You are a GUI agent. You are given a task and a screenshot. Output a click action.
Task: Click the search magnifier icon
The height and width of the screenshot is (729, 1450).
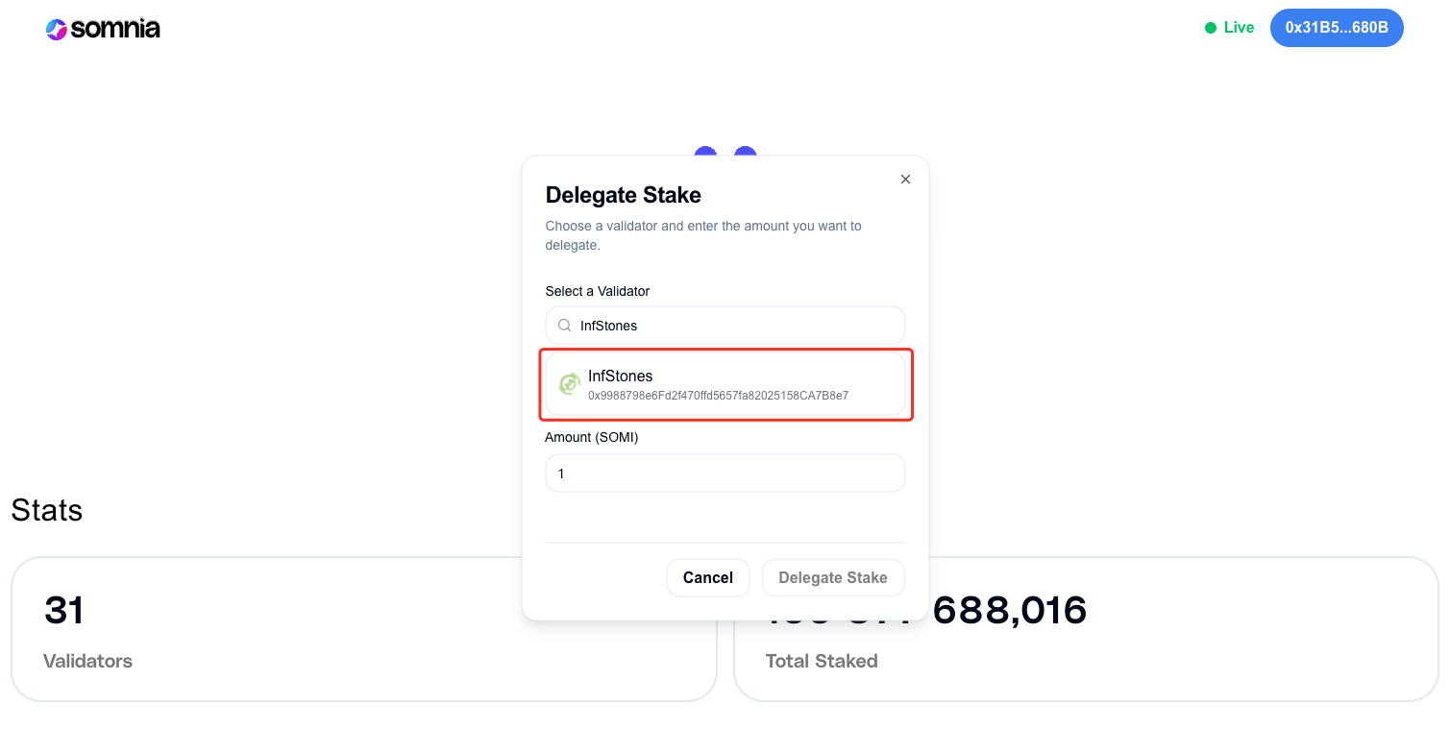[x=565, y=326]
